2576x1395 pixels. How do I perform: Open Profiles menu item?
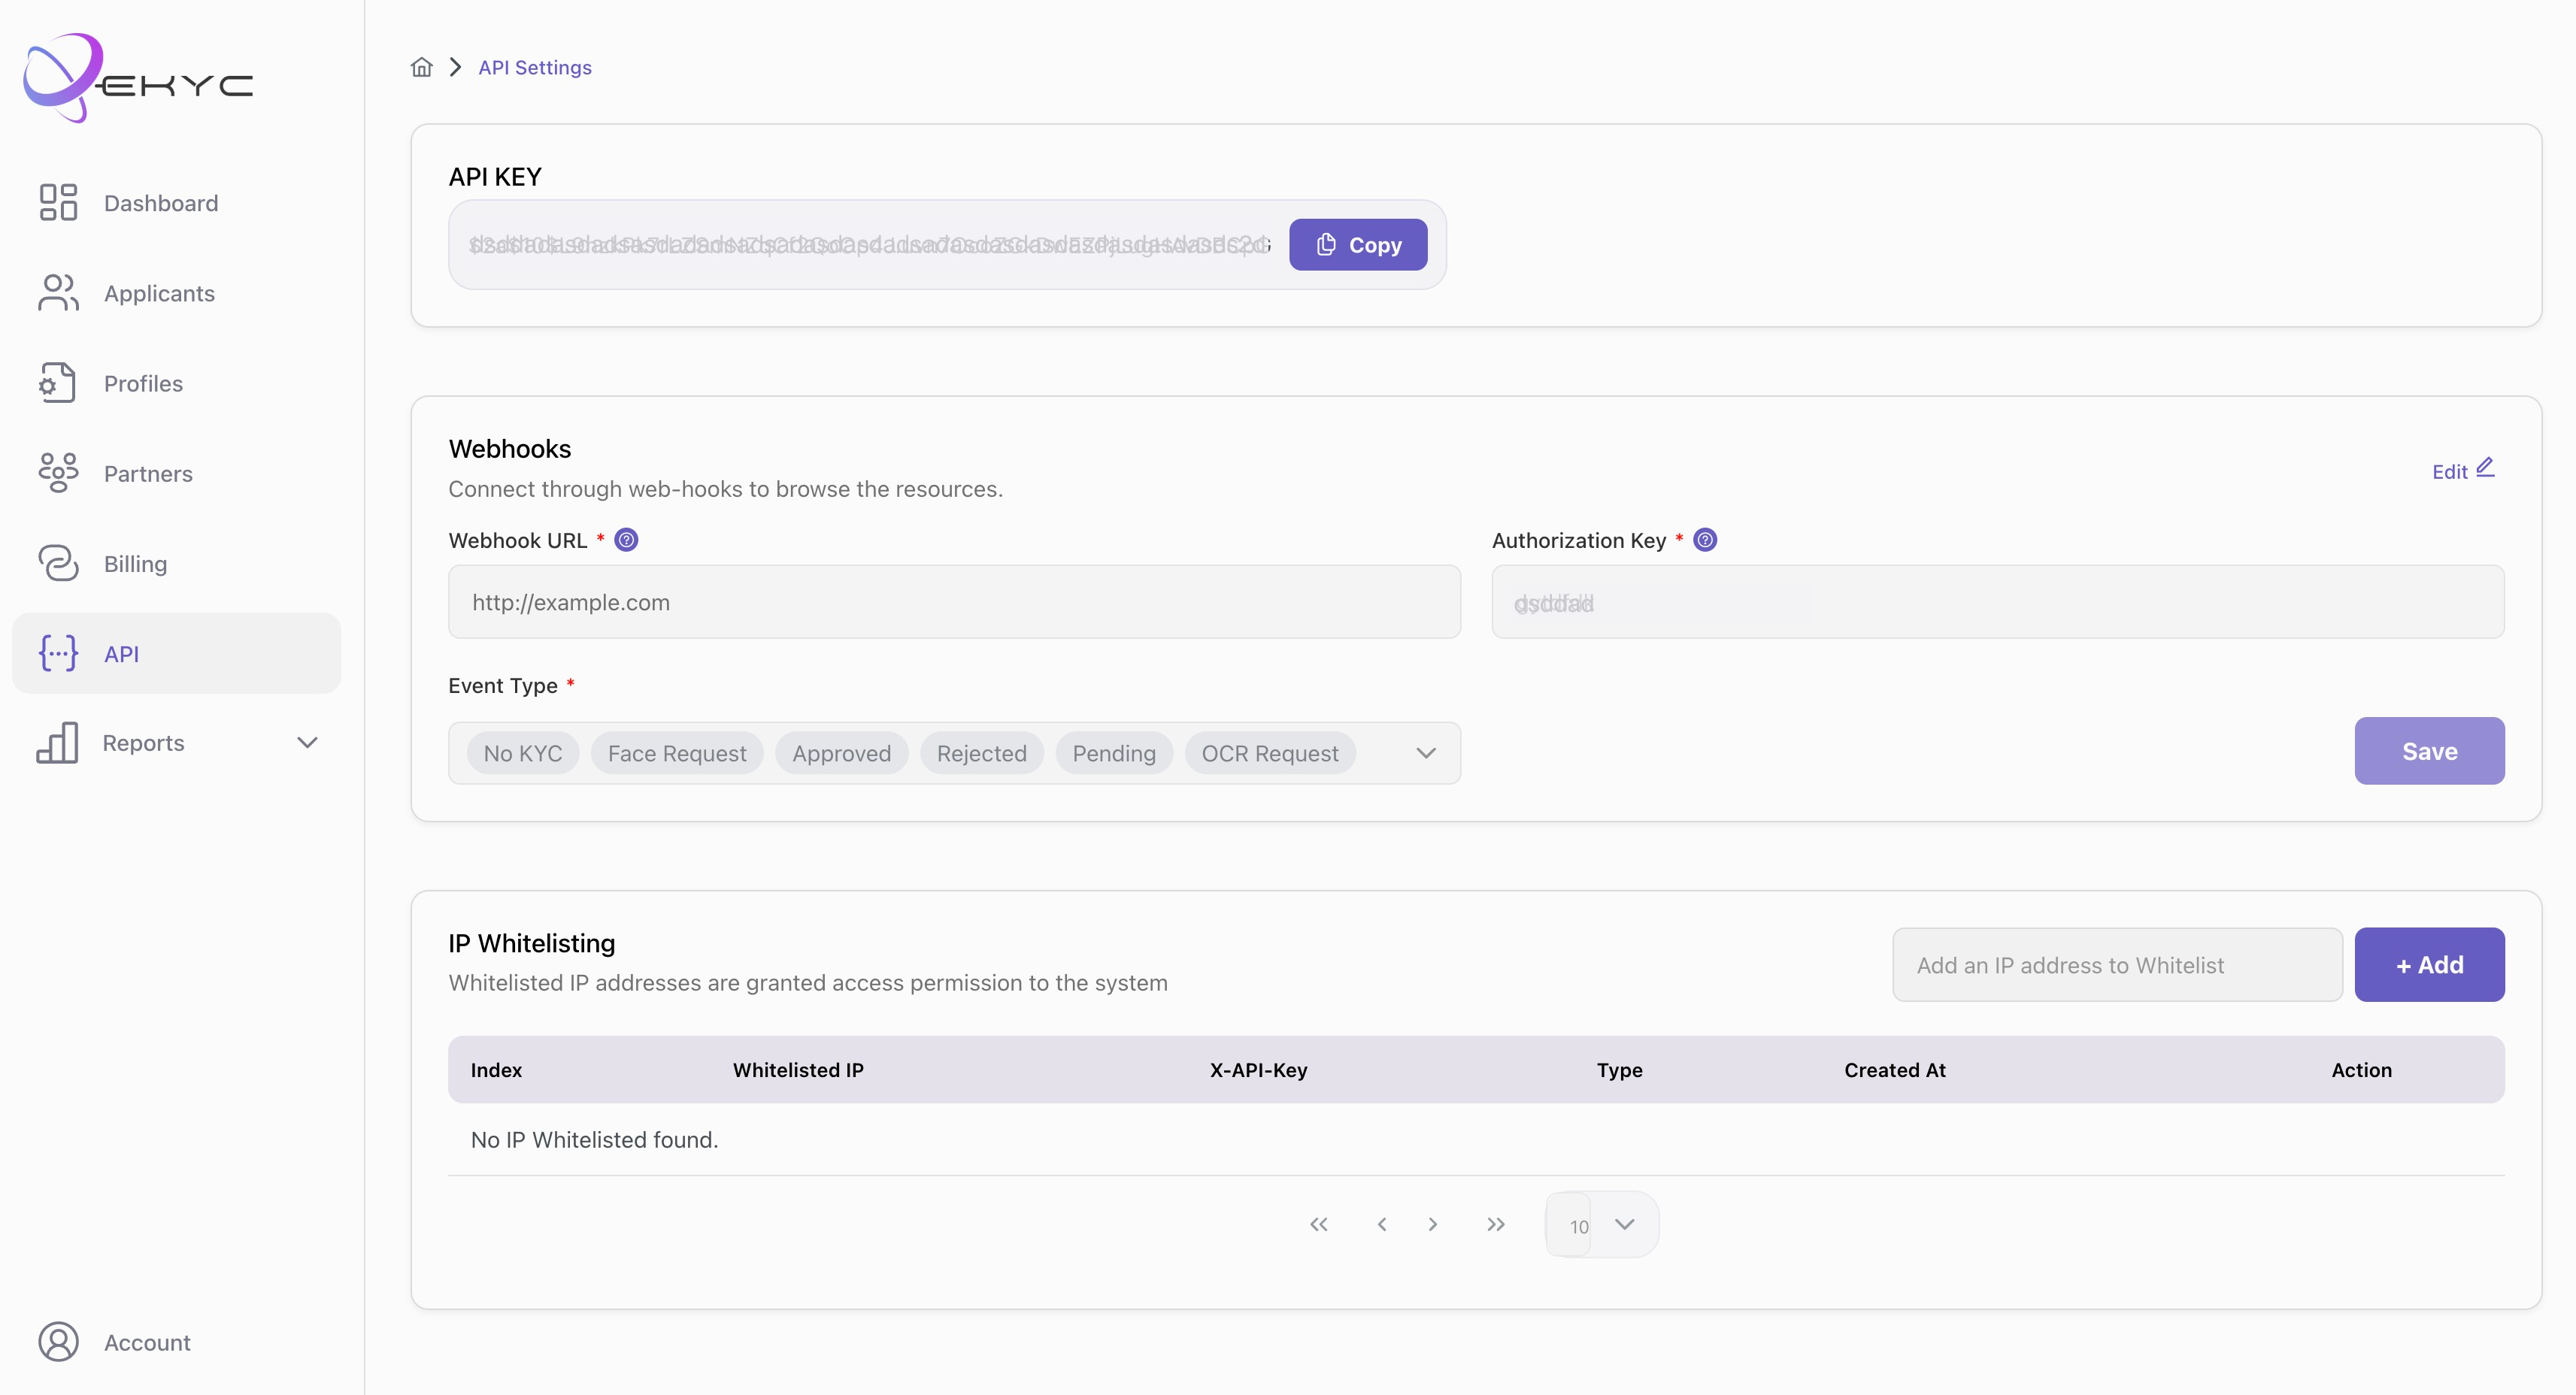tap(176, 383)
